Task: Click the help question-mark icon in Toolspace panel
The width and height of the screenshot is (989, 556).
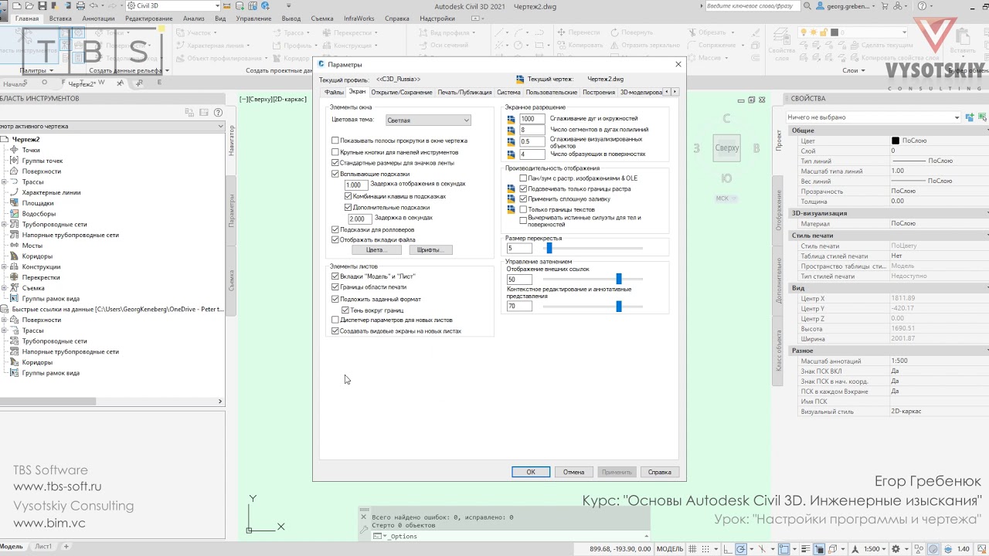Action: [219, 113]
